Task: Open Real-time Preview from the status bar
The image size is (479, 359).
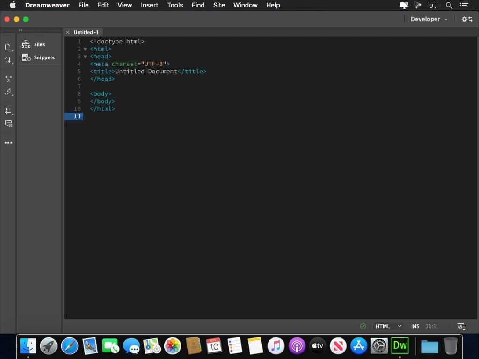Action: click(461, 326)
